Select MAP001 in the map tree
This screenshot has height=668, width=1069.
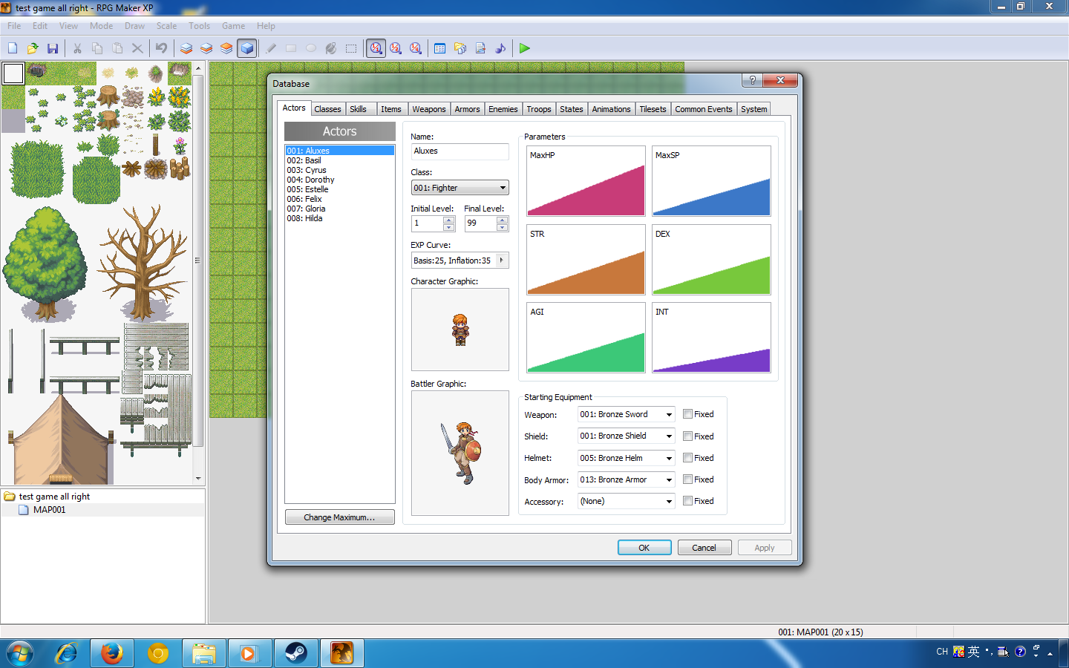49,510
